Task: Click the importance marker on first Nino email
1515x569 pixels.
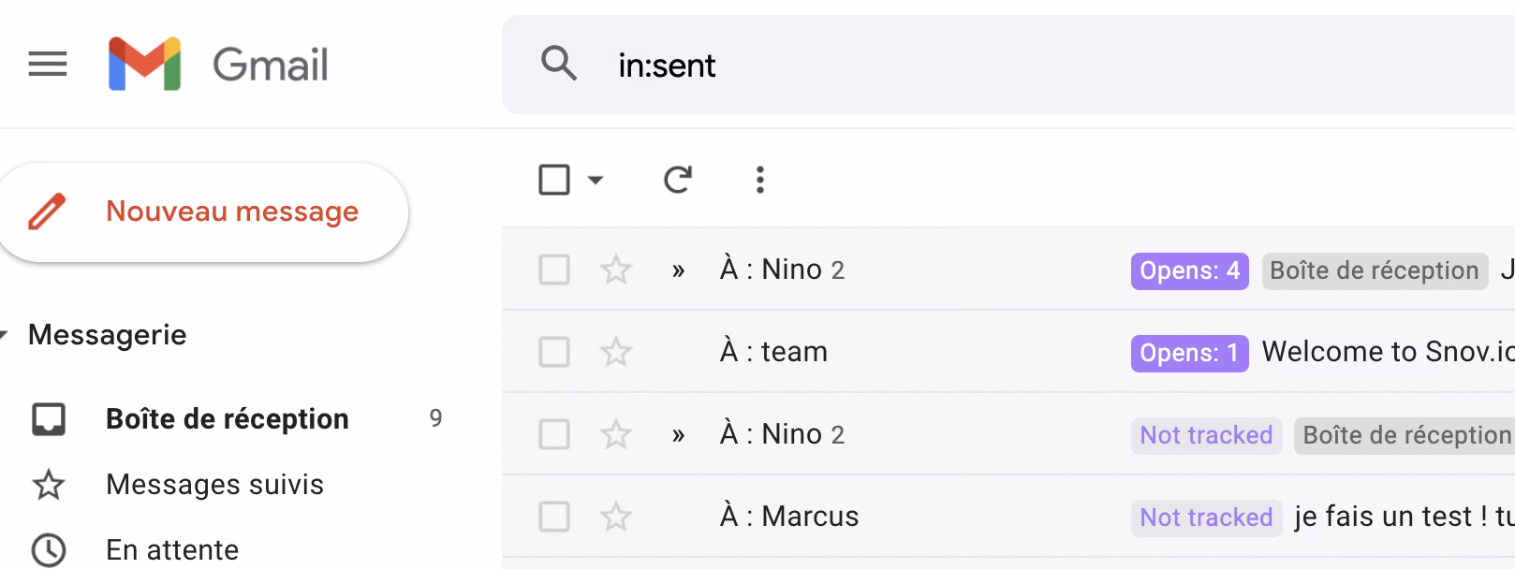Action: 678,271
